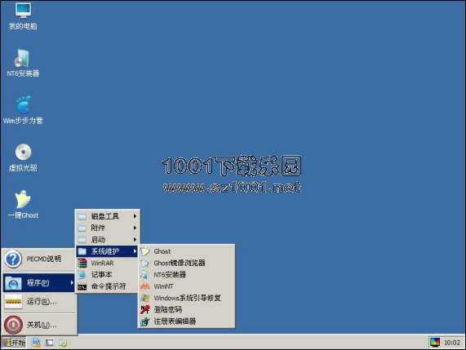Click the Ghost镜像浏览器 icon
This screenshot has height=350, width=466.
point(144,263)
